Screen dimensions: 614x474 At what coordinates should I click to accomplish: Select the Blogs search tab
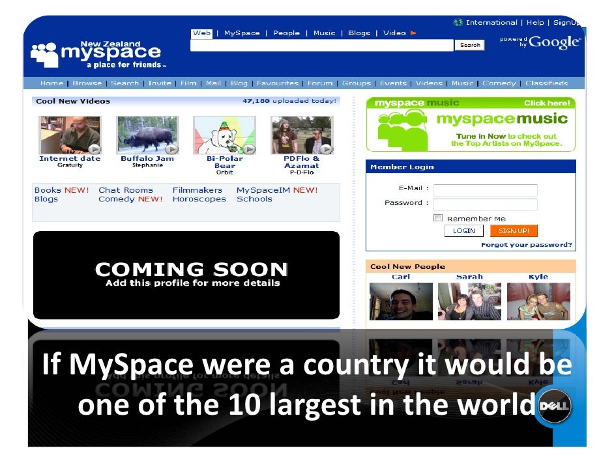click(x=359, y=33)
